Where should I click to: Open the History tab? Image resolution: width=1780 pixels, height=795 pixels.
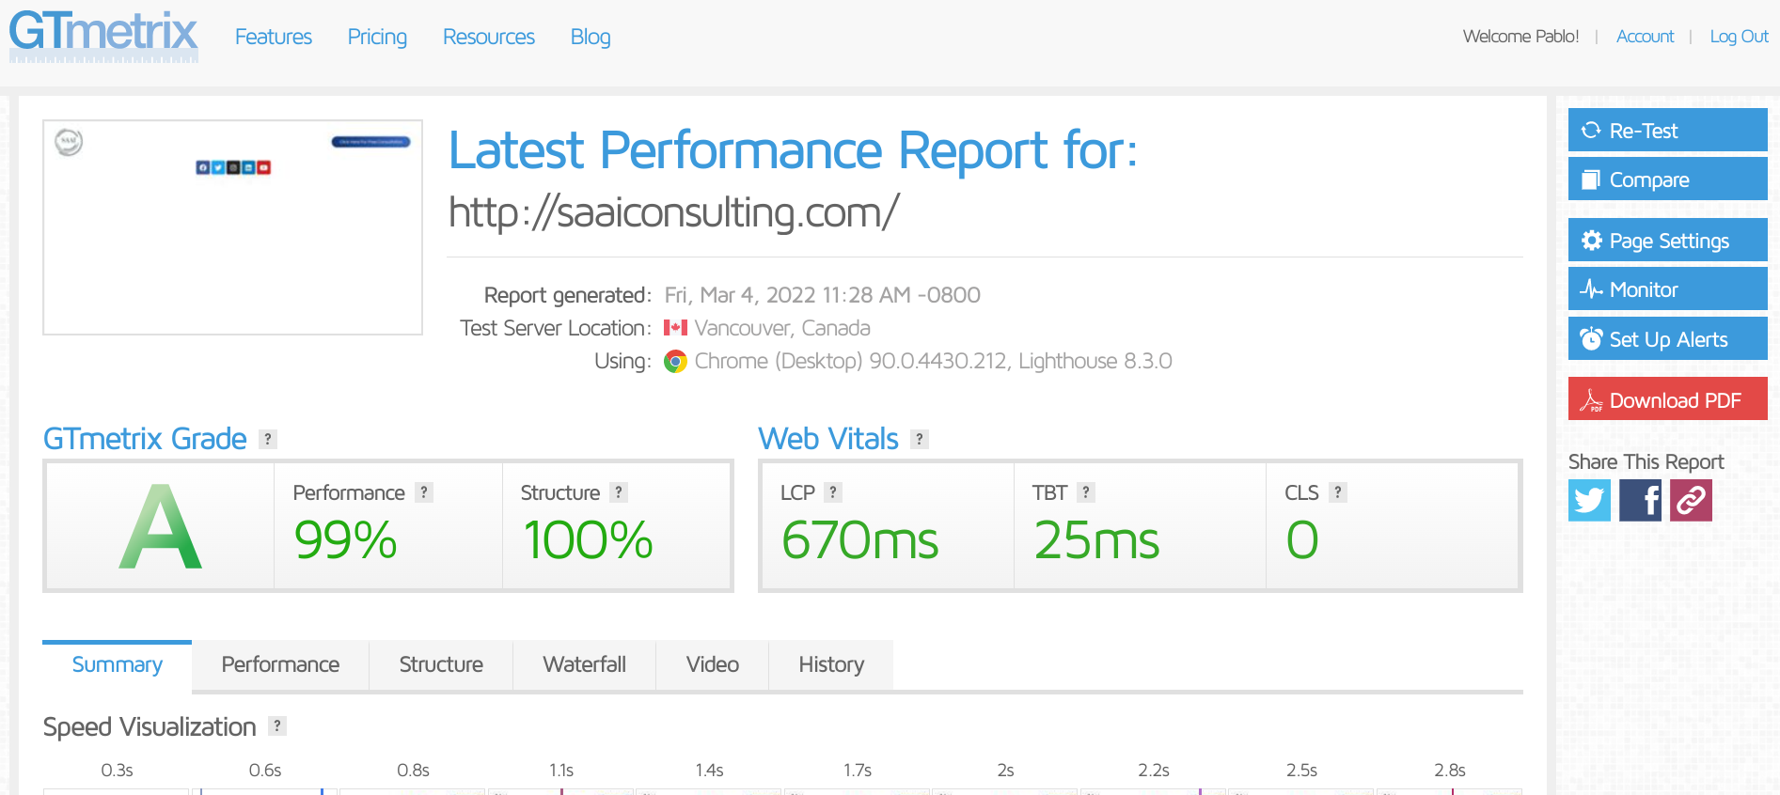(831, 665)
